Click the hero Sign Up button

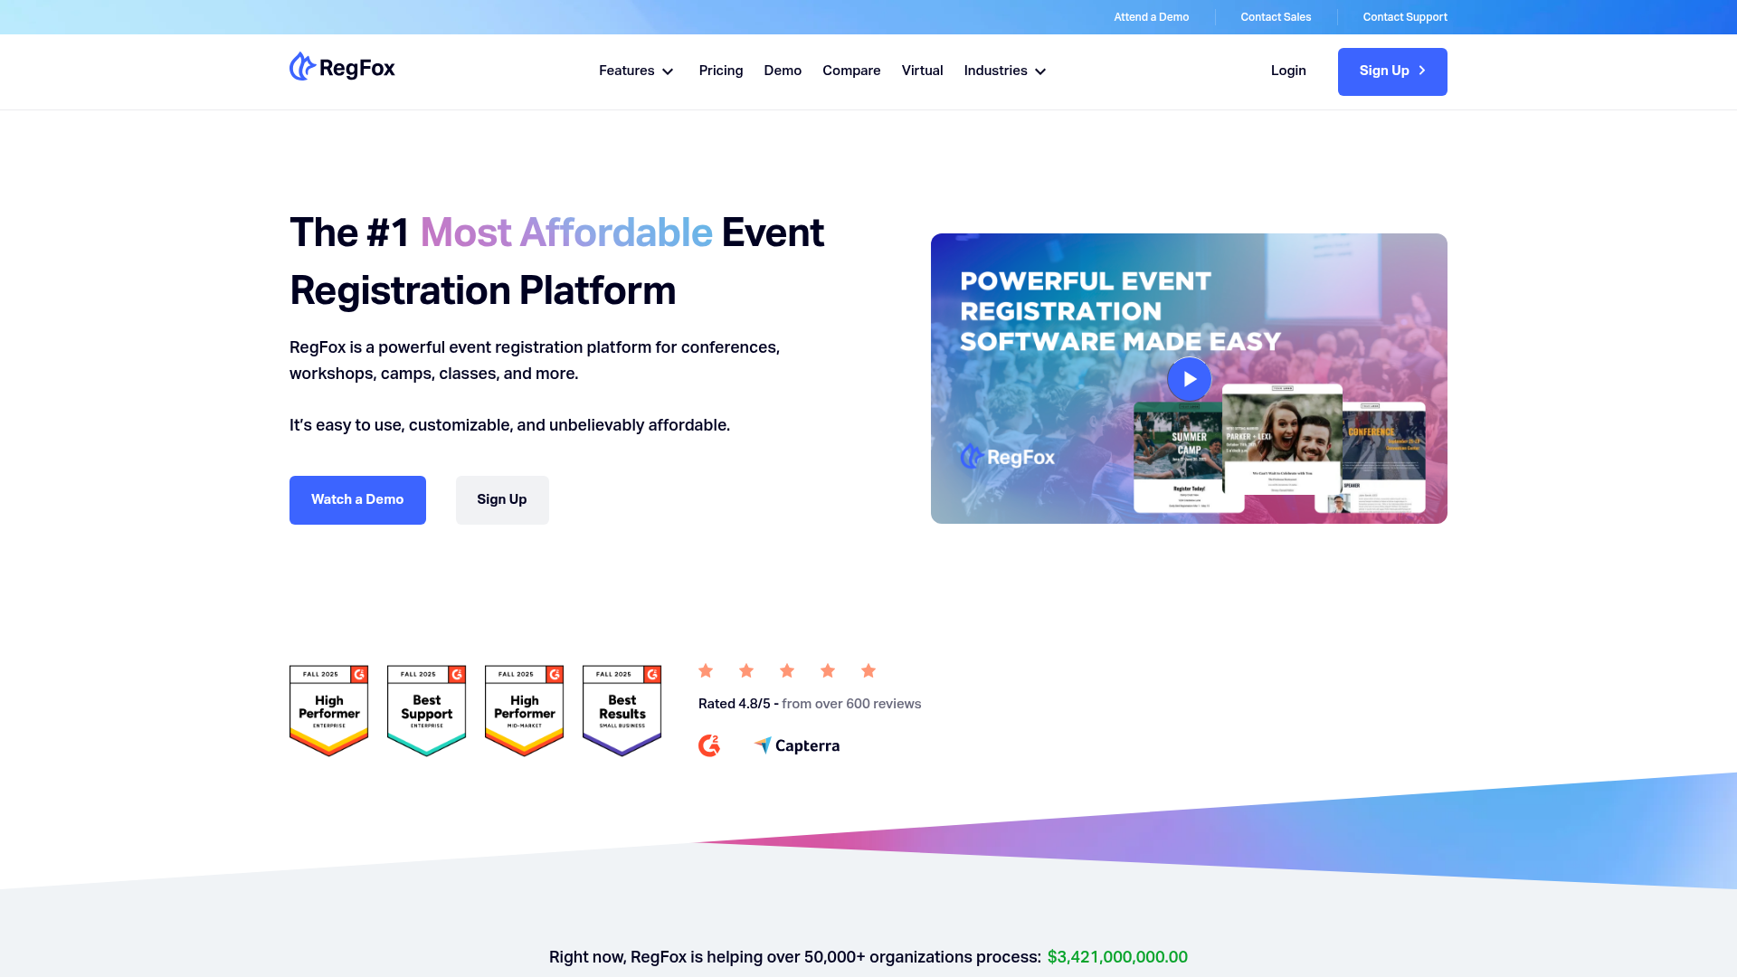coord(501,499)
